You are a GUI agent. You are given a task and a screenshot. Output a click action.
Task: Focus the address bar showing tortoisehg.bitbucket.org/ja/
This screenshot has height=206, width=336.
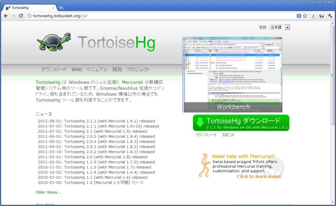click(x=161, y=16)
